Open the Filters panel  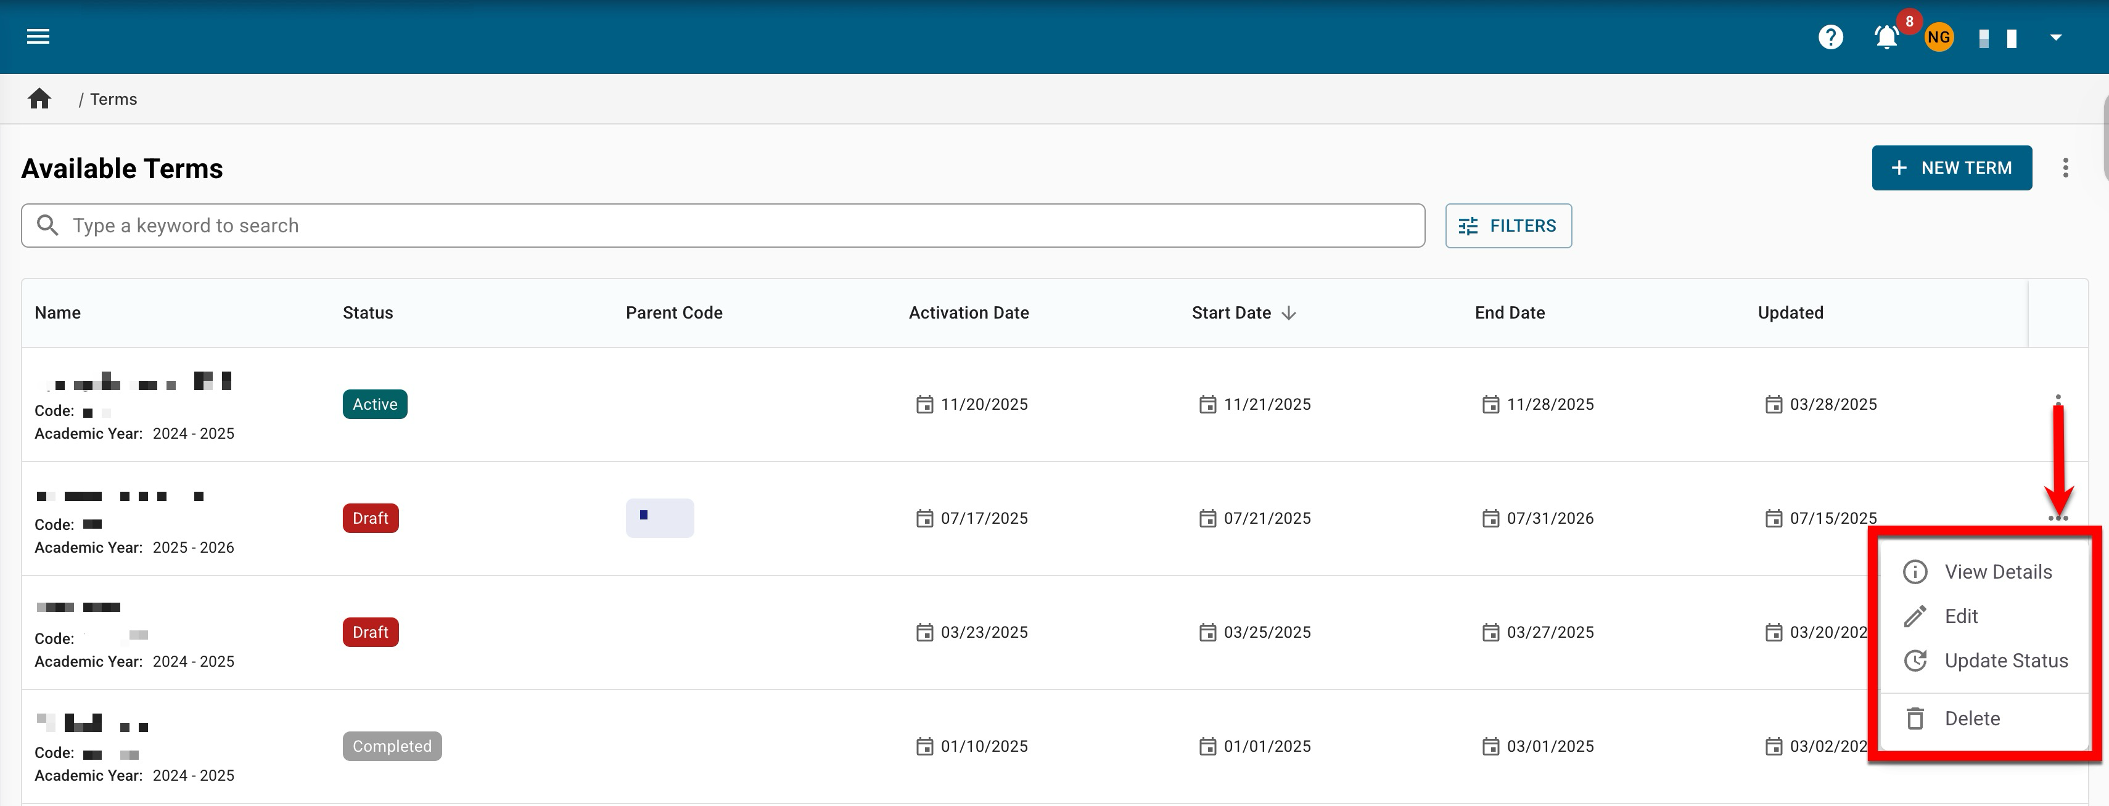(x=1507, y=226)
